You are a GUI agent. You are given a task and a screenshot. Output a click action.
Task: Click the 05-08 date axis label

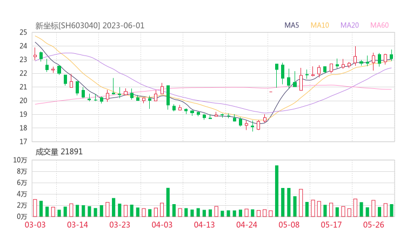click(x=289, y=225)
